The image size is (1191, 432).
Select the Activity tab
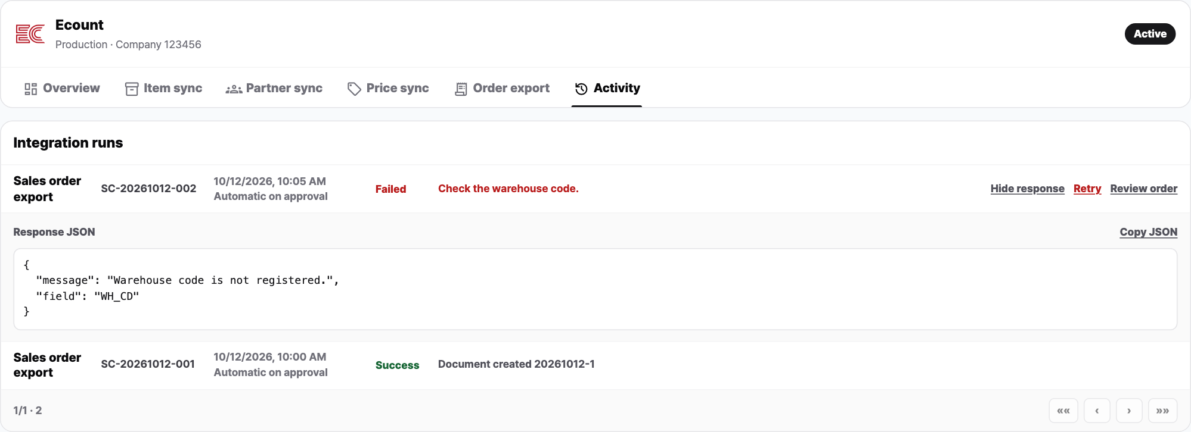click(x=607, y=89)
